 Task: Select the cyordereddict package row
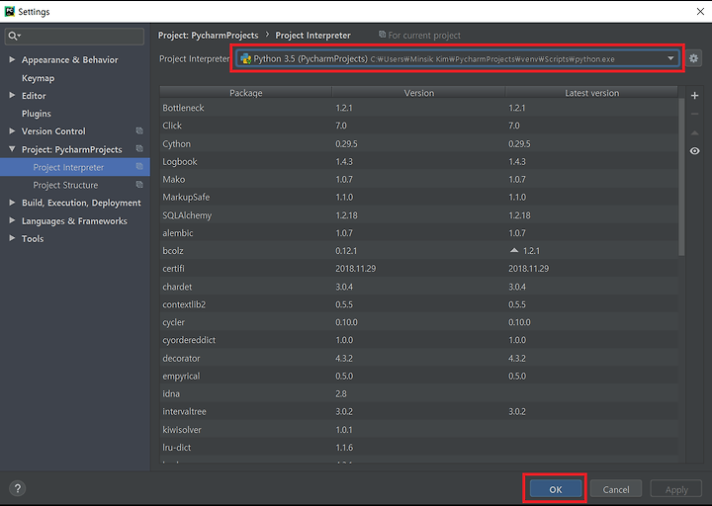click(418, 340)
